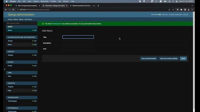200x112 pixels.
Task: Open the View menu
Action: coord(29,1)
